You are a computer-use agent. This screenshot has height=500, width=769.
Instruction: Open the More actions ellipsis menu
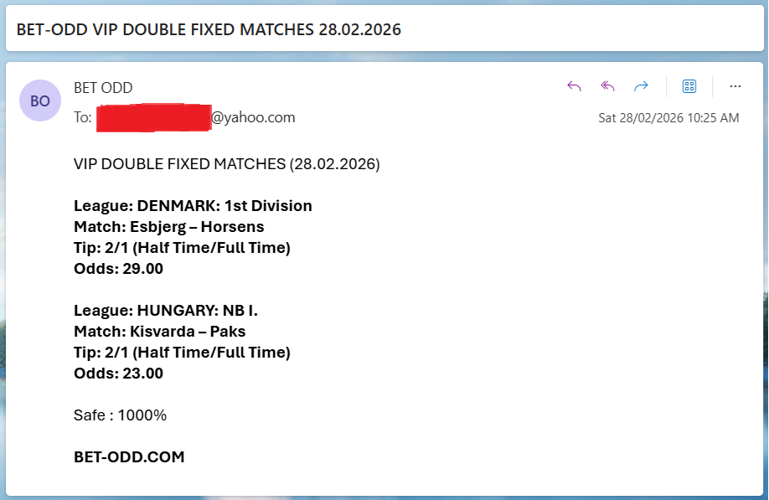[x=735, y=86]
